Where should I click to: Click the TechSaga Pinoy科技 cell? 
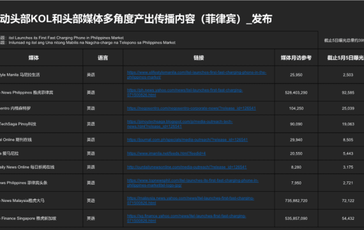coord(18,124)
